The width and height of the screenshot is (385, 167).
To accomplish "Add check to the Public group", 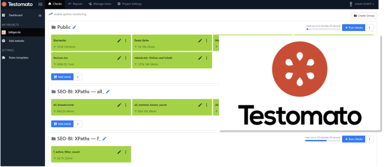I will pos(62,77).
